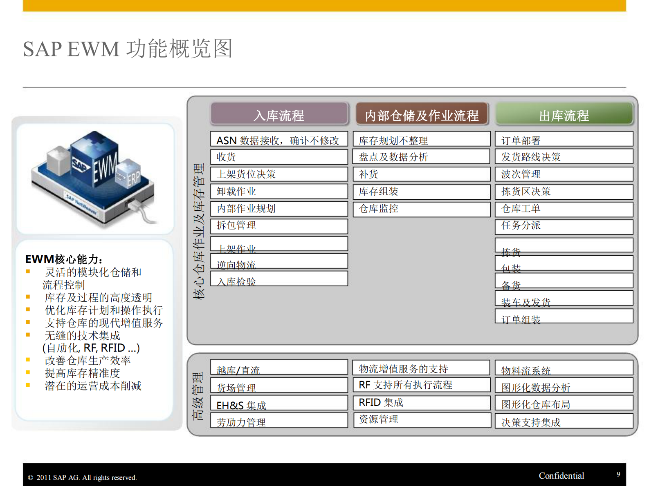
Task: Select the 优化库存计划和操作执行 bullet
Action: point(104,310)
